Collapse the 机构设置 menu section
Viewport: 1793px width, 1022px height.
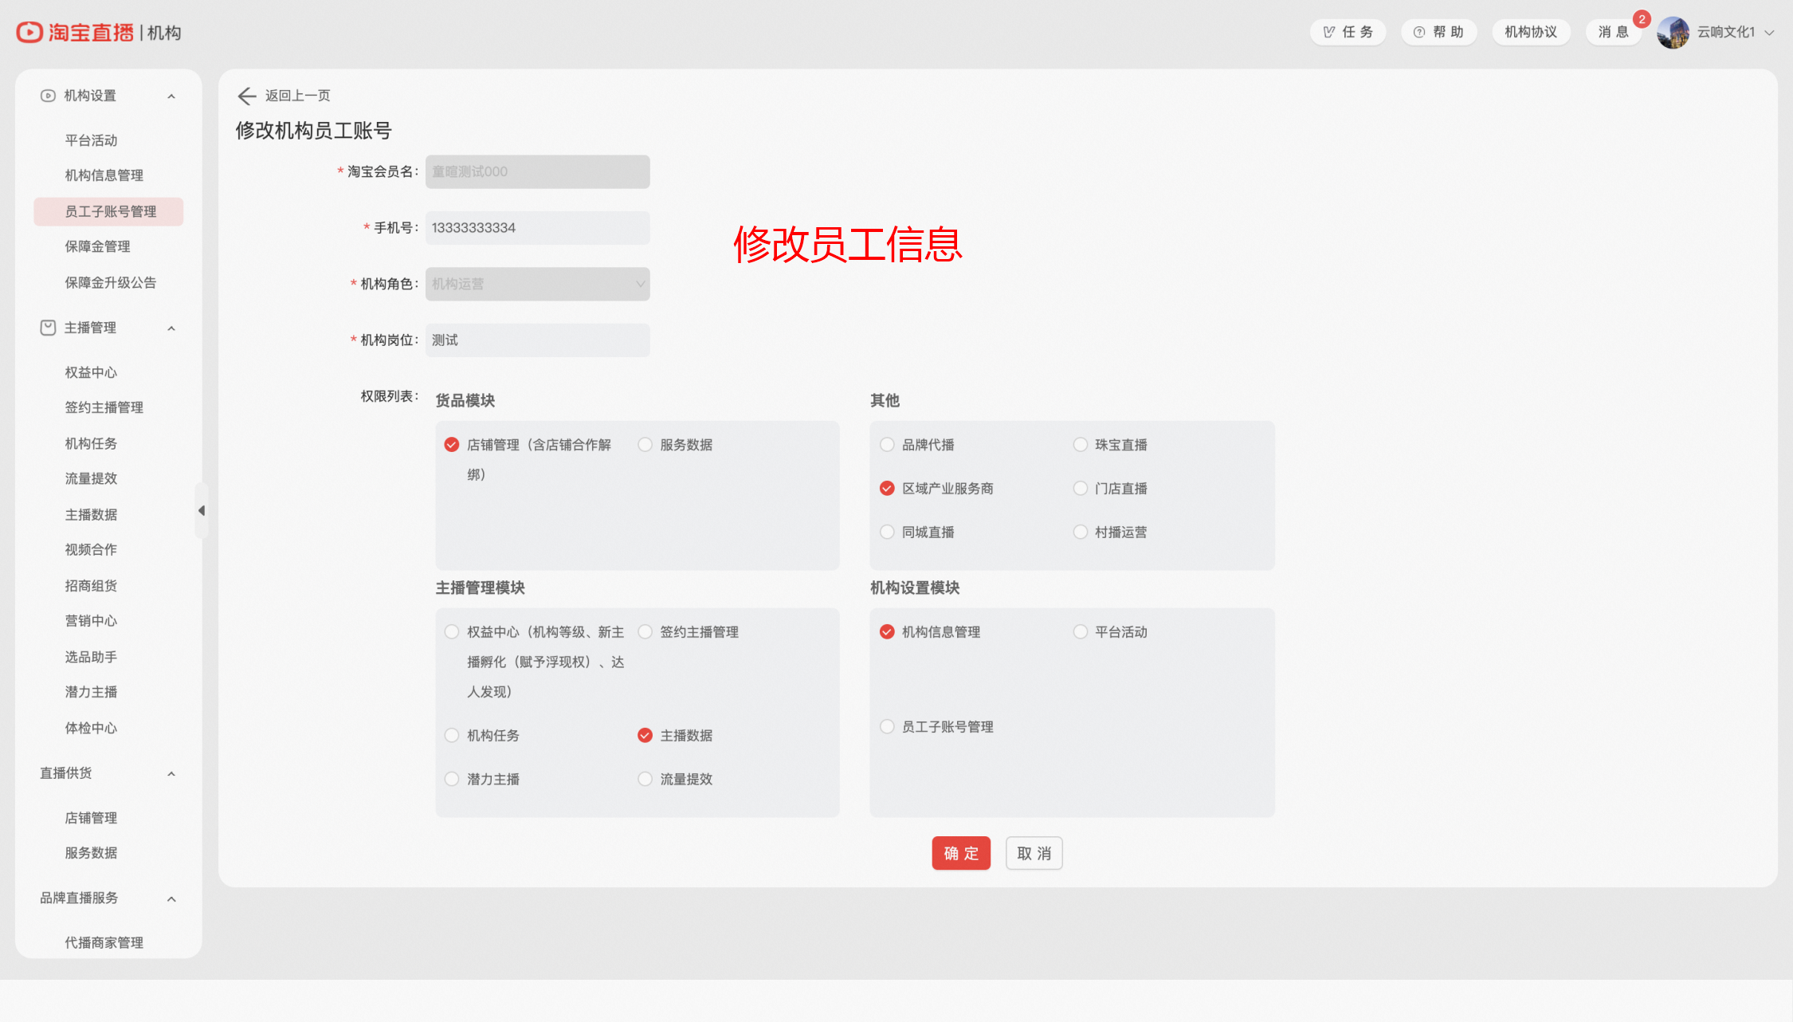[x=171, y=96]
